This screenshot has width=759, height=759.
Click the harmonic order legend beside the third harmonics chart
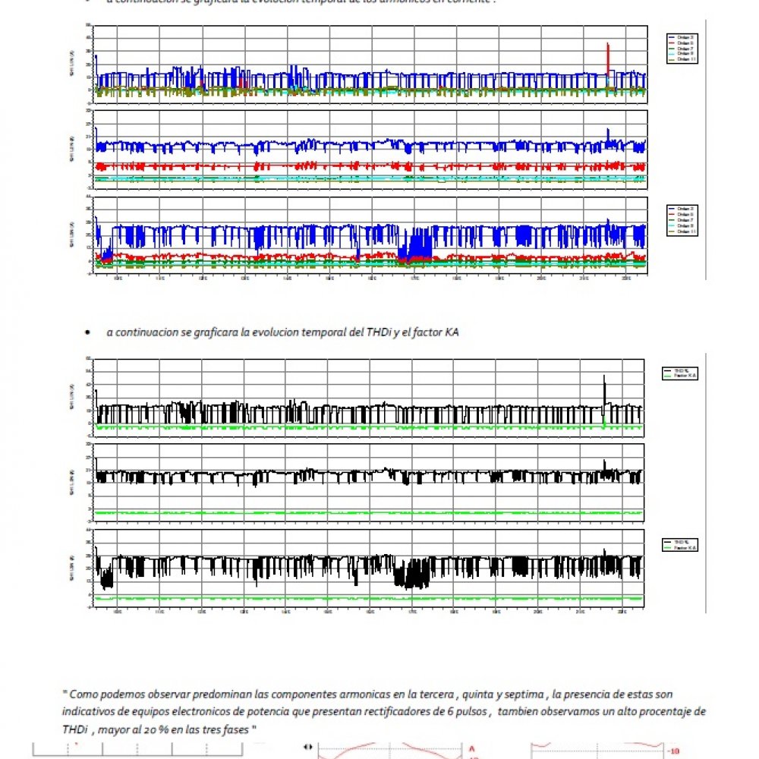[682, 220]
